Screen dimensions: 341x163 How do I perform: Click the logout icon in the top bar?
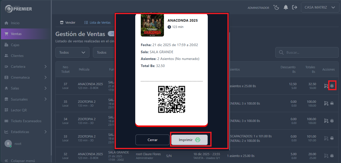pos(295,7)
